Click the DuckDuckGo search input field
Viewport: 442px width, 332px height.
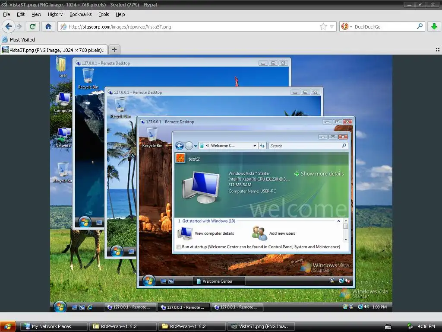[x=385, y=26]
